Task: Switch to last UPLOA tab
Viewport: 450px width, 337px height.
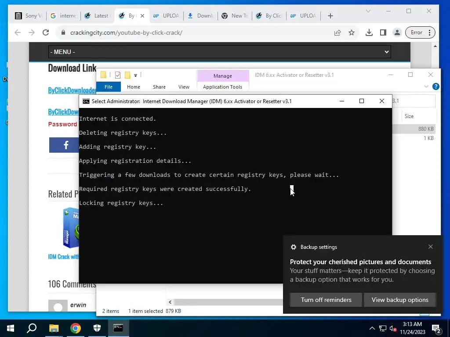Action: [x=303, y=16]
